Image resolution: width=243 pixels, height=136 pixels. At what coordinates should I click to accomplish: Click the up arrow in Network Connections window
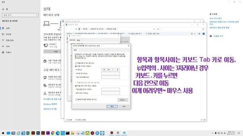pyautogui.click(x=76, y=29)
